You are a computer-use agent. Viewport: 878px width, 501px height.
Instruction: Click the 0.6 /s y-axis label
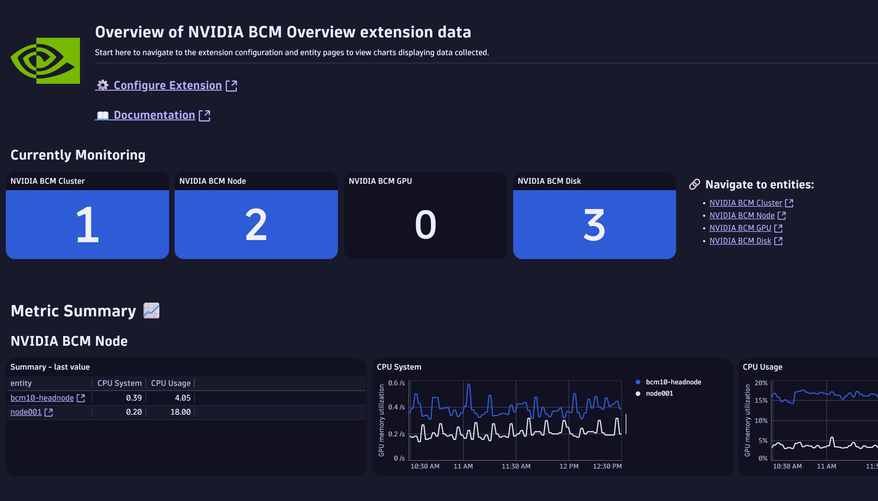click(x=396, y=383)
